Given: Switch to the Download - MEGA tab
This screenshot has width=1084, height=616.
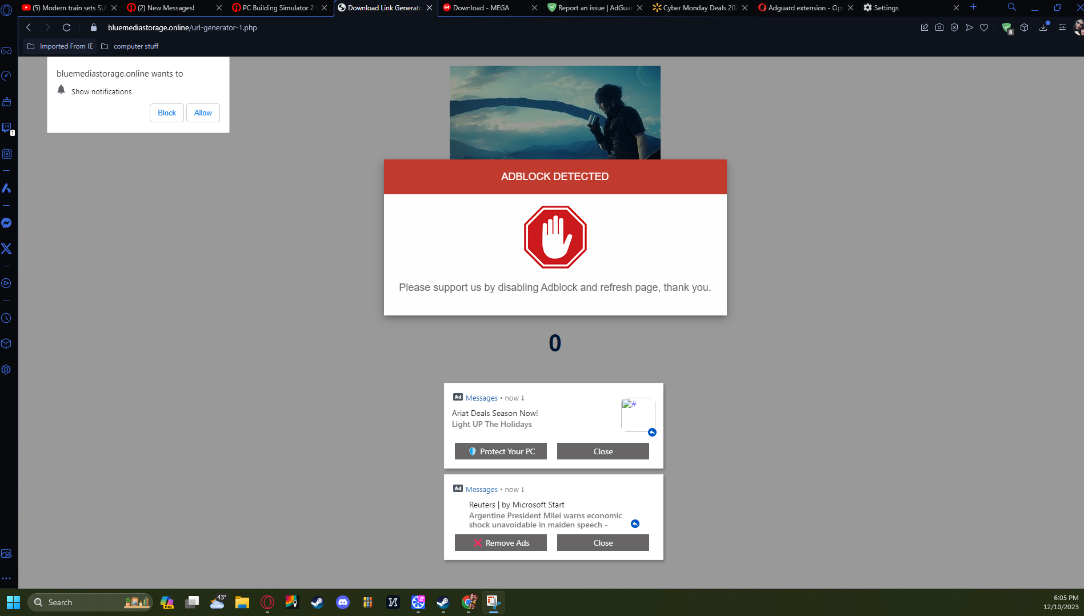Looking at the screenshot, I should tap(483, 8).
